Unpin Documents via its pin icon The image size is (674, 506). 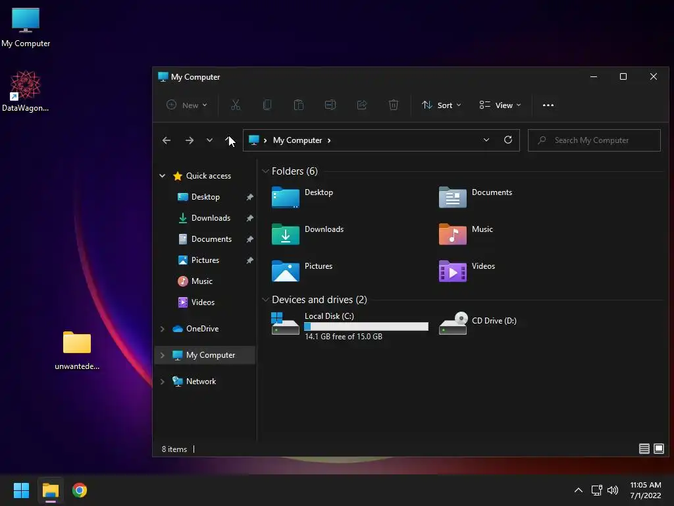click(249, 239)
